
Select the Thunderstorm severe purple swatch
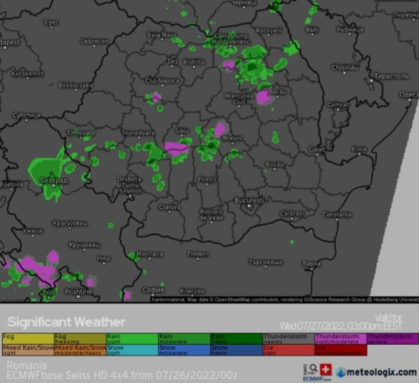[392, 338]
